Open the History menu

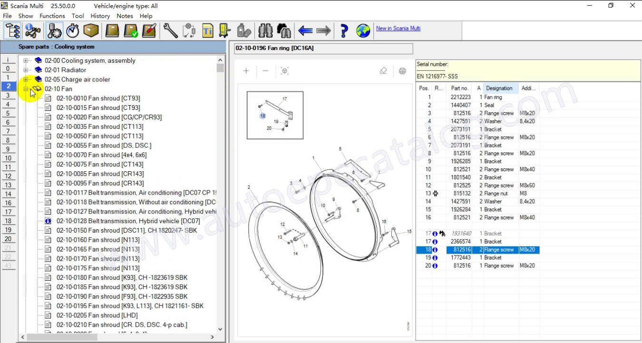tap(100, 16)
